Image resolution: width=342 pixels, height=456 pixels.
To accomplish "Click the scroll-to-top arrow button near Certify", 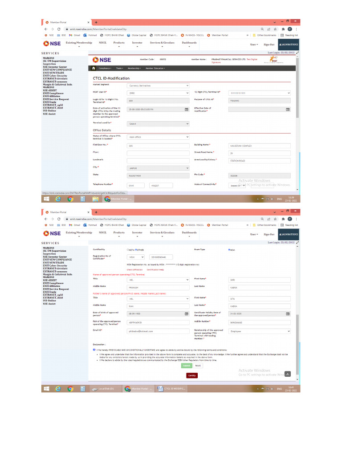I will [x=287, y=374].
